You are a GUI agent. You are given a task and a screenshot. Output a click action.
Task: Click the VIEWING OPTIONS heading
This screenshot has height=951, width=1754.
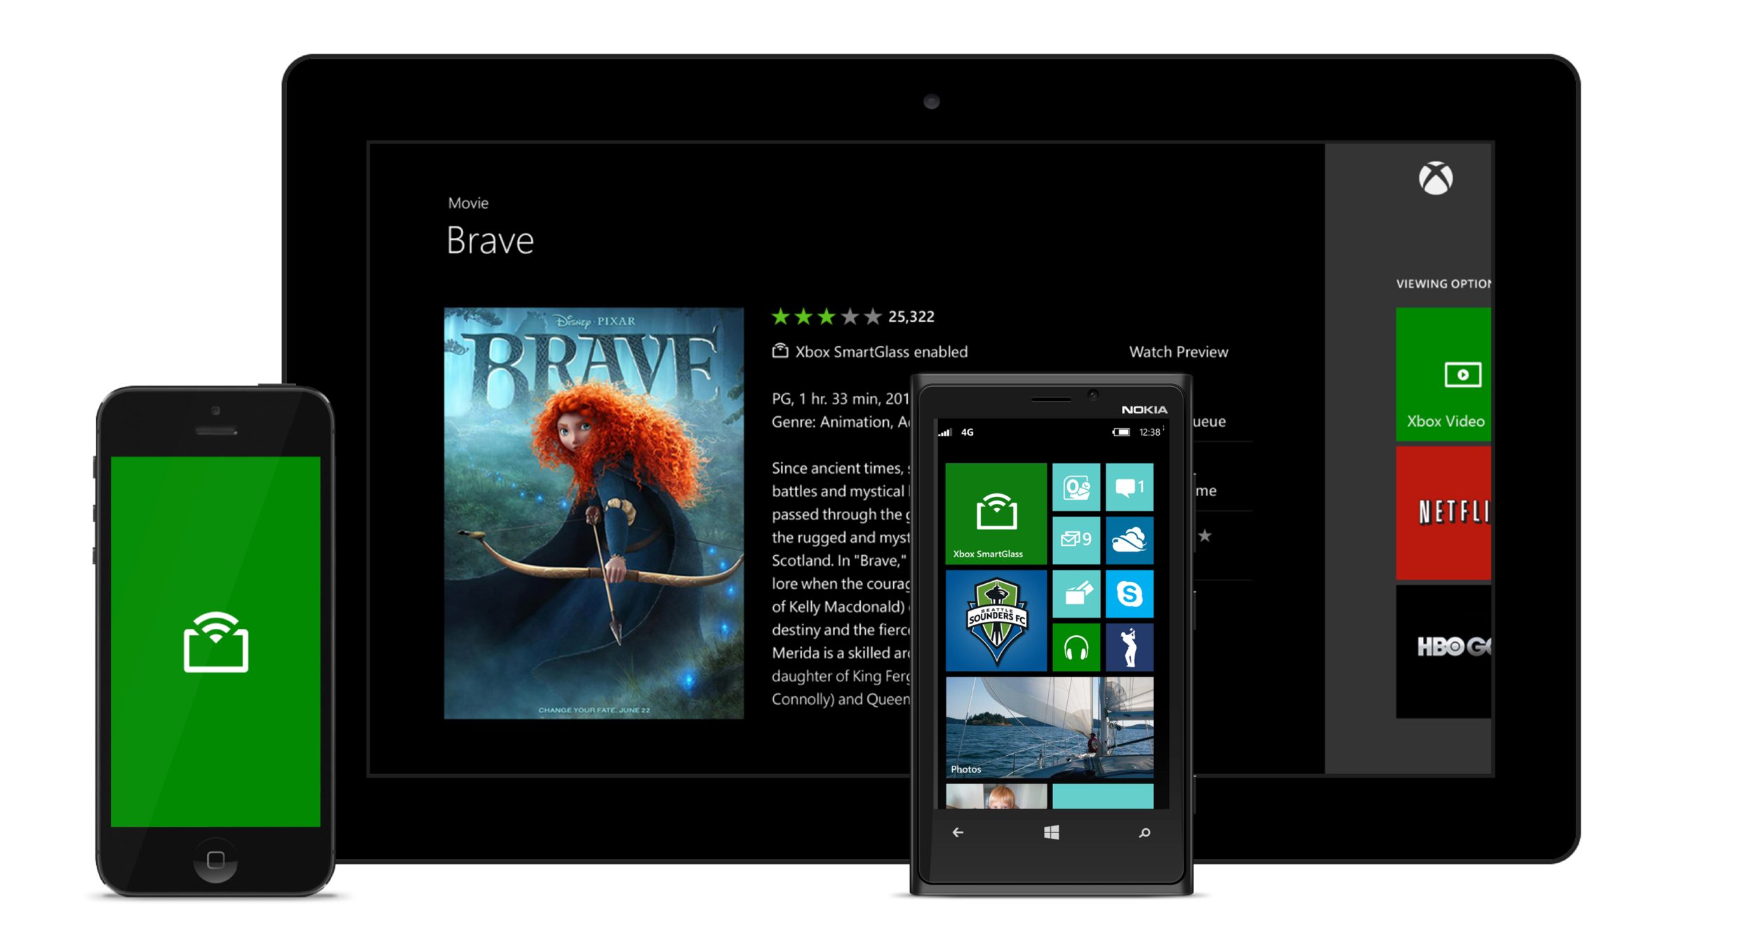[1442, 284]
